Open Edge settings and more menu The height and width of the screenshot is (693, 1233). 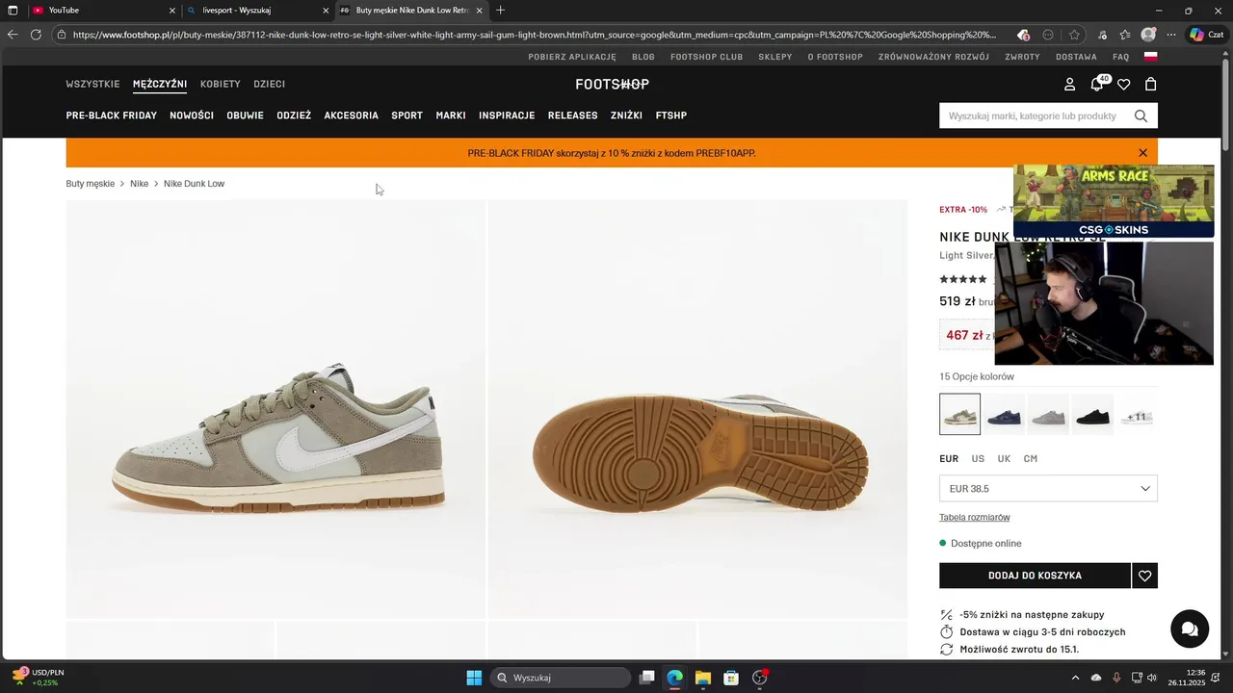tap(1171, 35)
